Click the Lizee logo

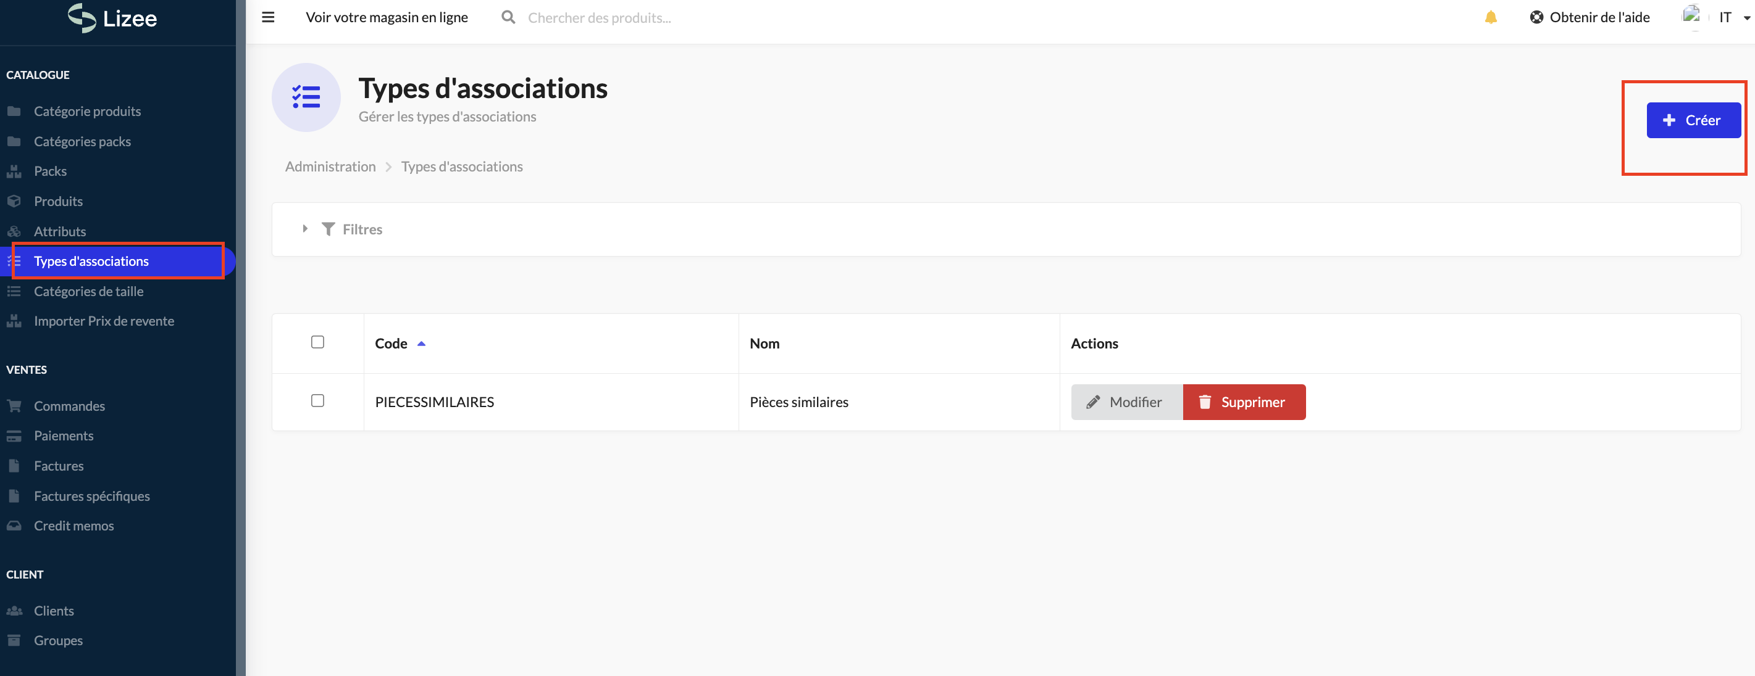113,19
